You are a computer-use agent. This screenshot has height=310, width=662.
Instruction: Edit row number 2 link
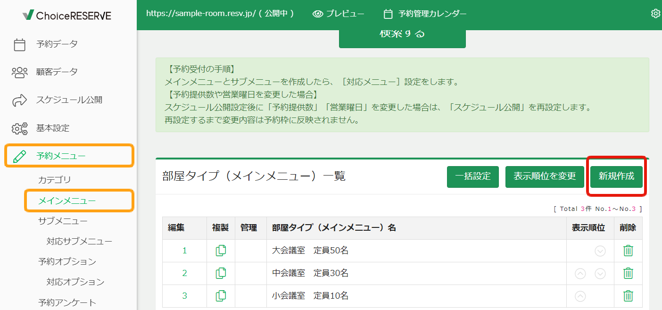[185, 274]
